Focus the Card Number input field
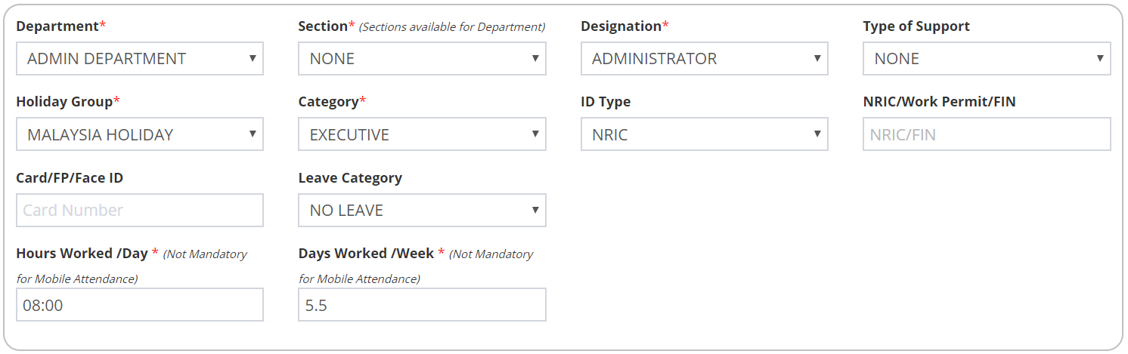Screen dimensions: 1128x354 [x=139, y=211]
